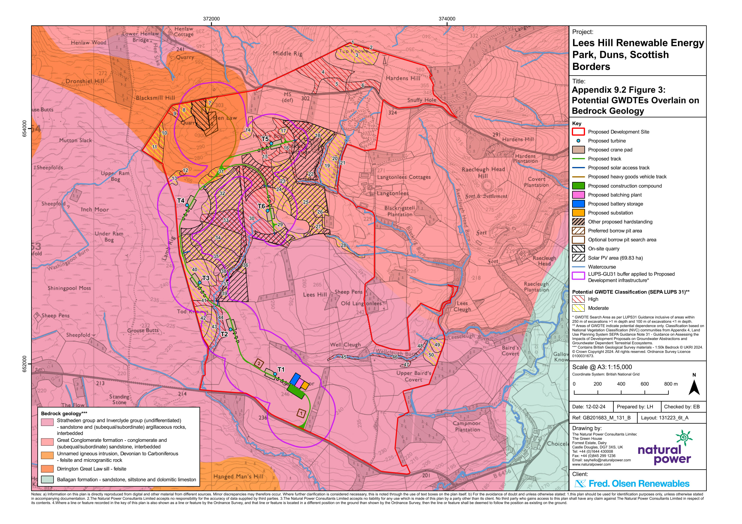The height and width of the screenshot is (524, 742).
Task: Click the blue battery storage block on map
Action: (x=295, y=379)
